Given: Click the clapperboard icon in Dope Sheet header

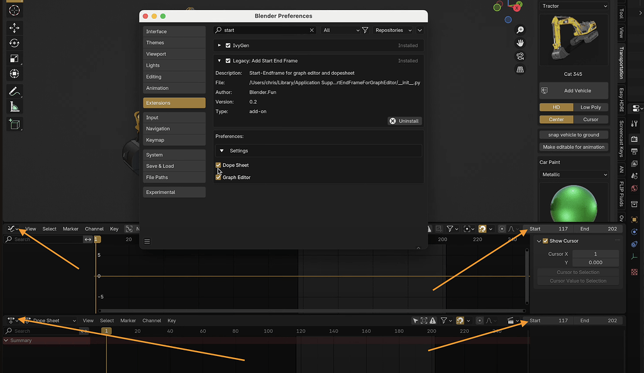Looking at the screenshot, I should [510, 320].
